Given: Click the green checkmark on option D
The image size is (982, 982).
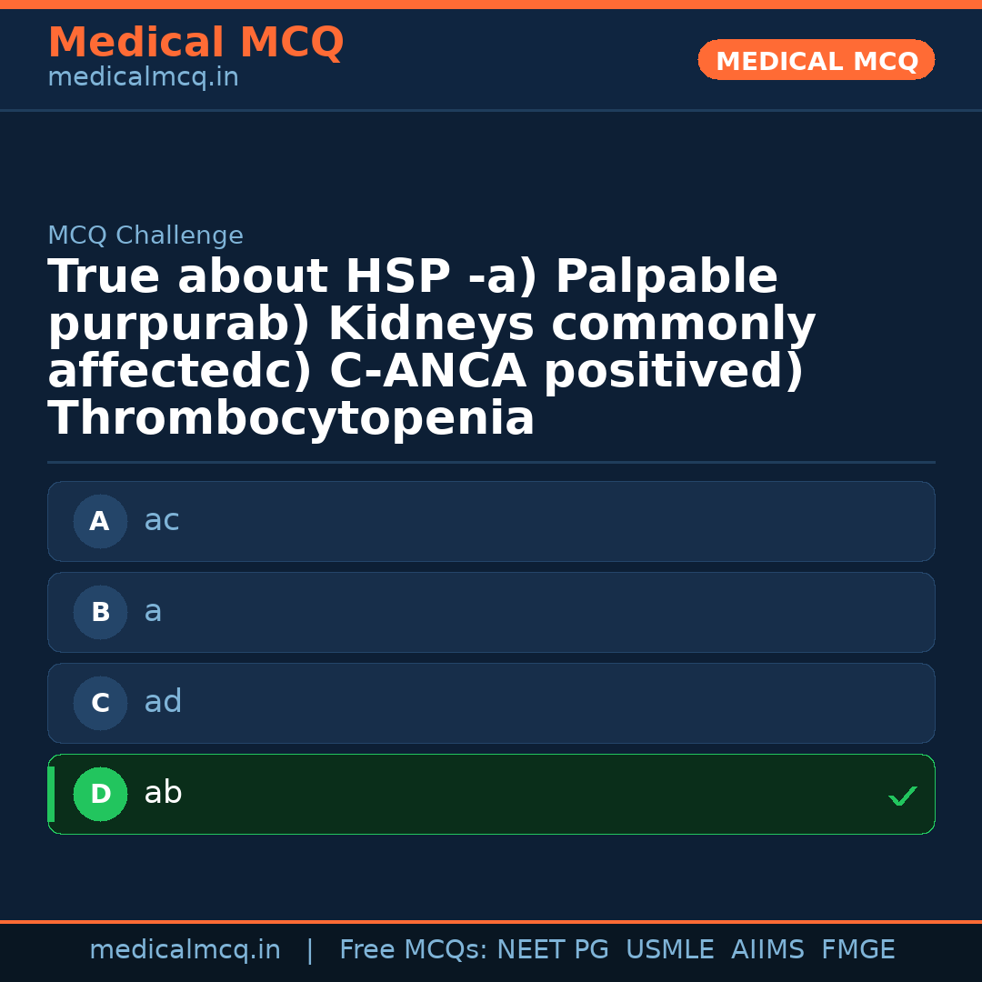Looking at the screenshot, I should [x=902, y=797].
